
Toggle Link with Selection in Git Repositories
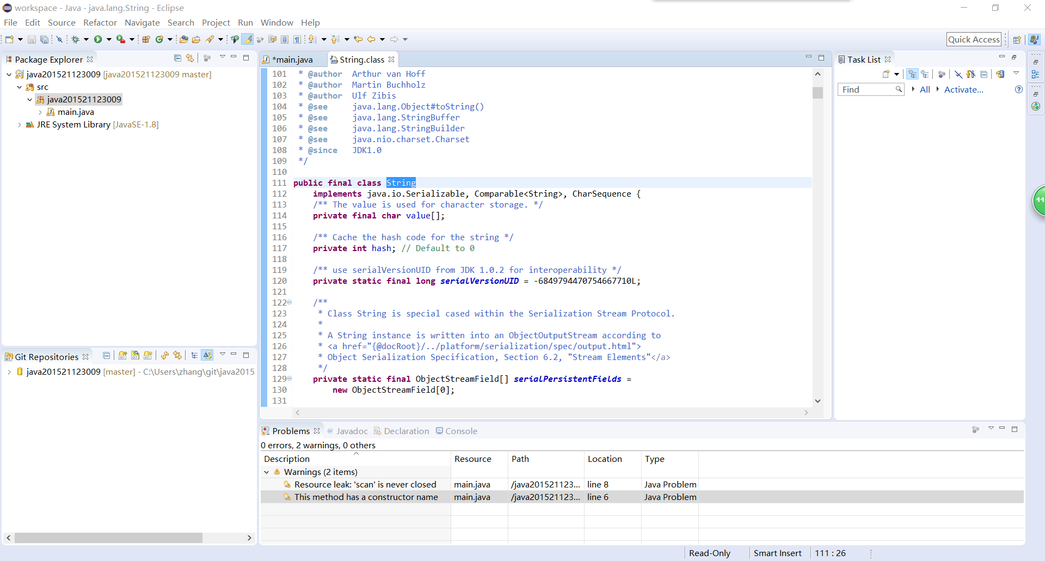pyautogui.click(x=177, y=355)
